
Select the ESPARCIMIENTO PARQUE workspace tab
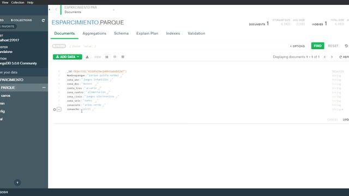tap(87, 10)
